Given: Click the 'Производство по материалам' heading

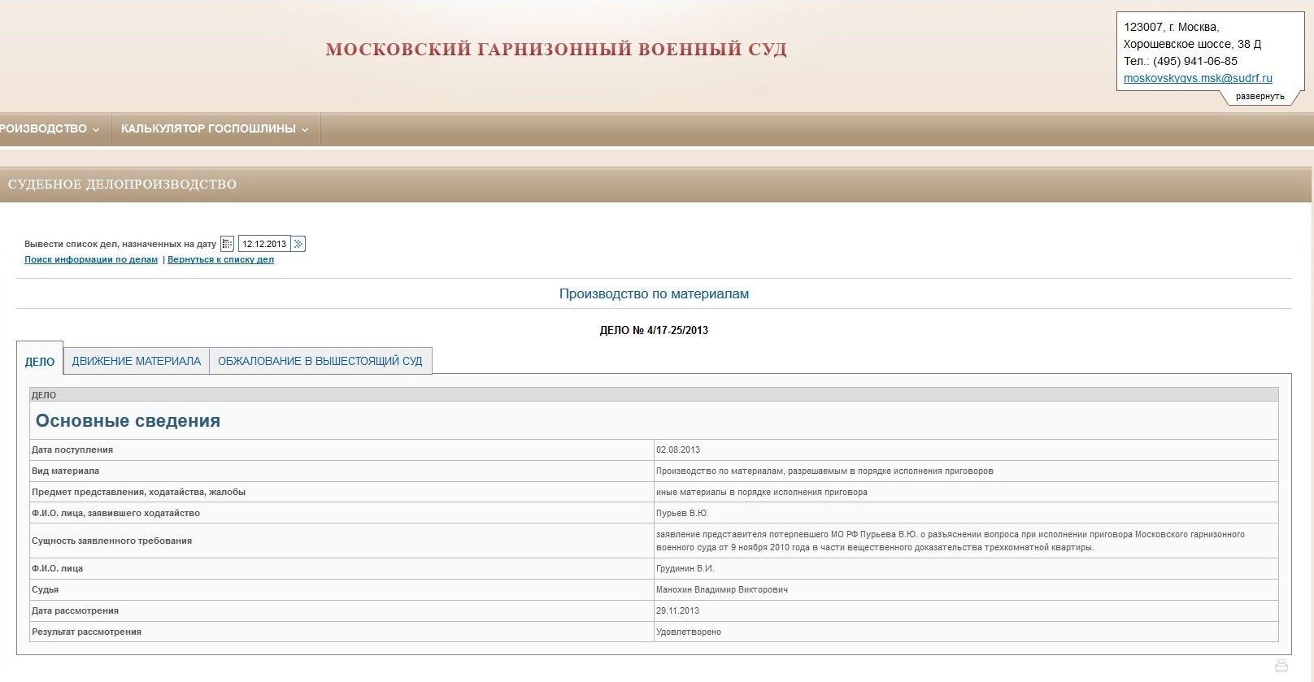Looking at the screenshot, I should [654, 294].
